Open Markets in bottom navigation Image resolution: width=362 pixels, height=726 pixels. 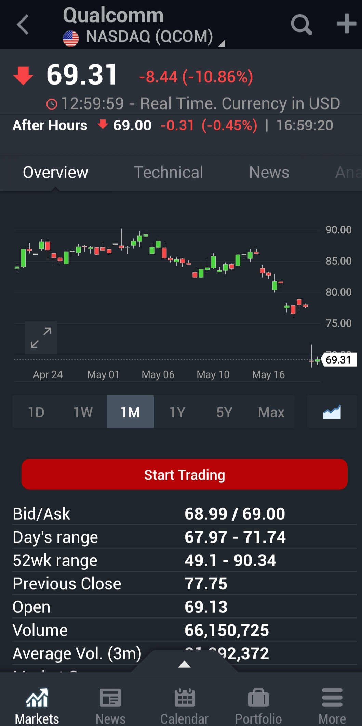tap(37, 706)
